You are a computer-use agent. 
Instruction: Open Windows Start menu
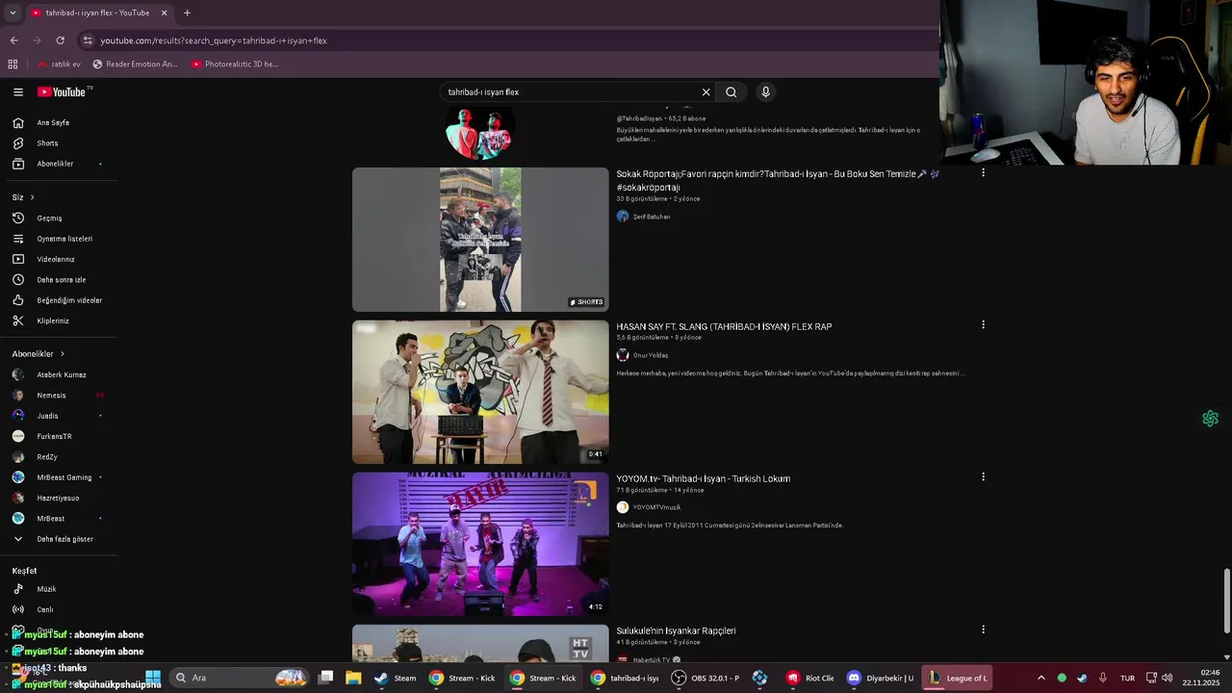(153, 678)
